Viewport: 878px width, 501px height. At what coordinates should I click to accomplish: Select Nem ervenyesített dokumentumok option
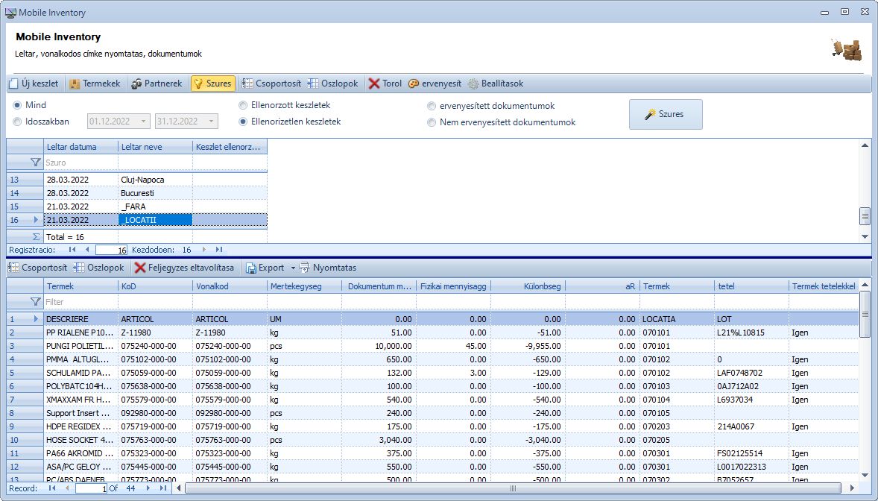click(432, 122)
